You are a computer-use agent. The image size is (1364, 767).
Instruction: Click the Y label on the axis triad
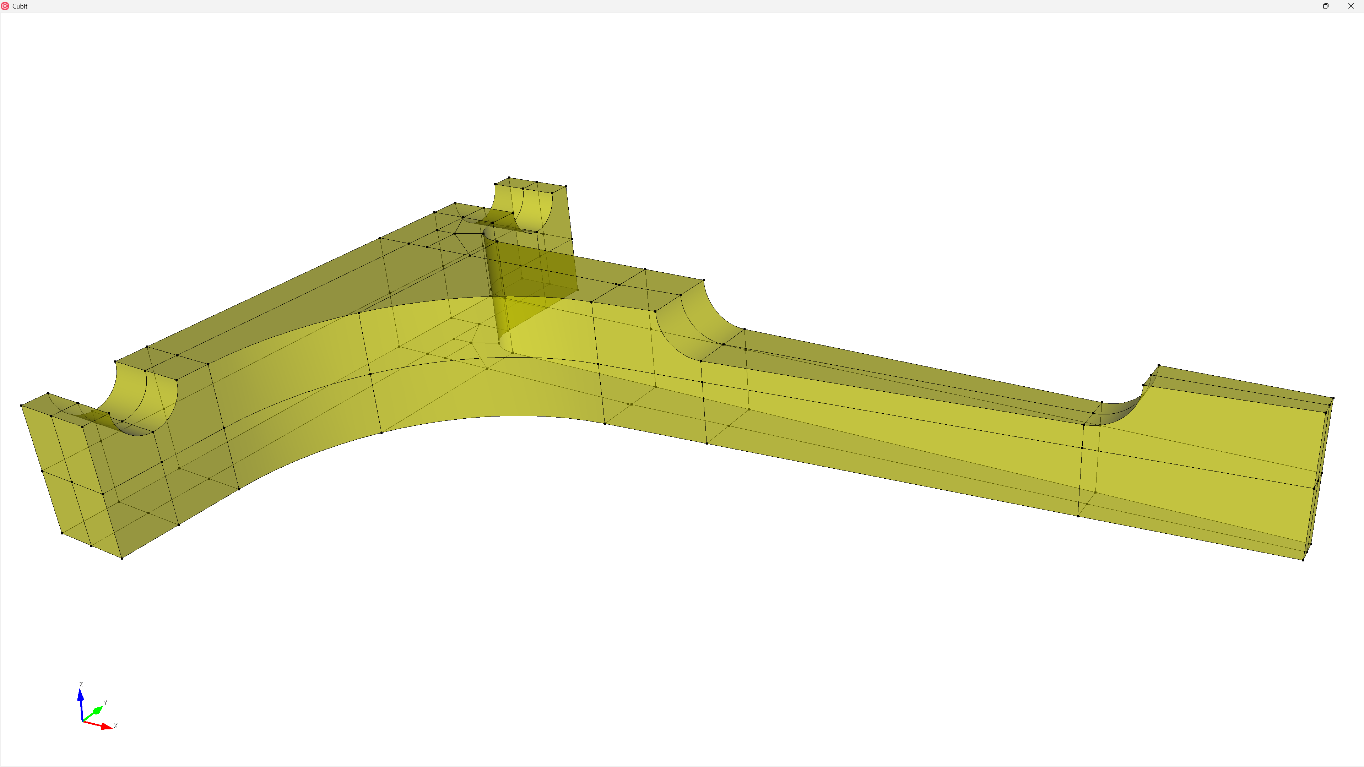click(x=105, y=703)
